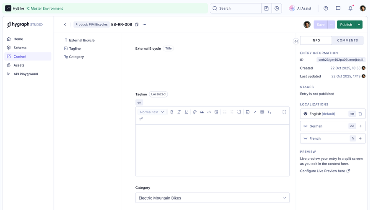Screen dimensions: 370x210
Task: Jump to Tagline field in outline
Action: pyautogui.click(x=72, y=49)
